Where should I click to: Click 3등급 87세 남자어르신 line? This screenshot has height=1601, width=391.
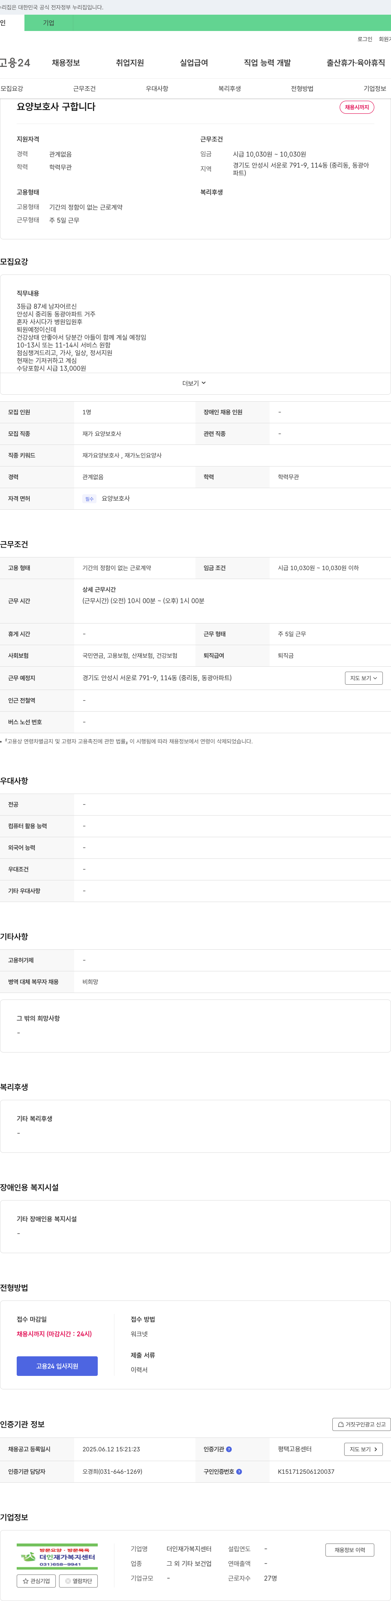tap(46, 306)
